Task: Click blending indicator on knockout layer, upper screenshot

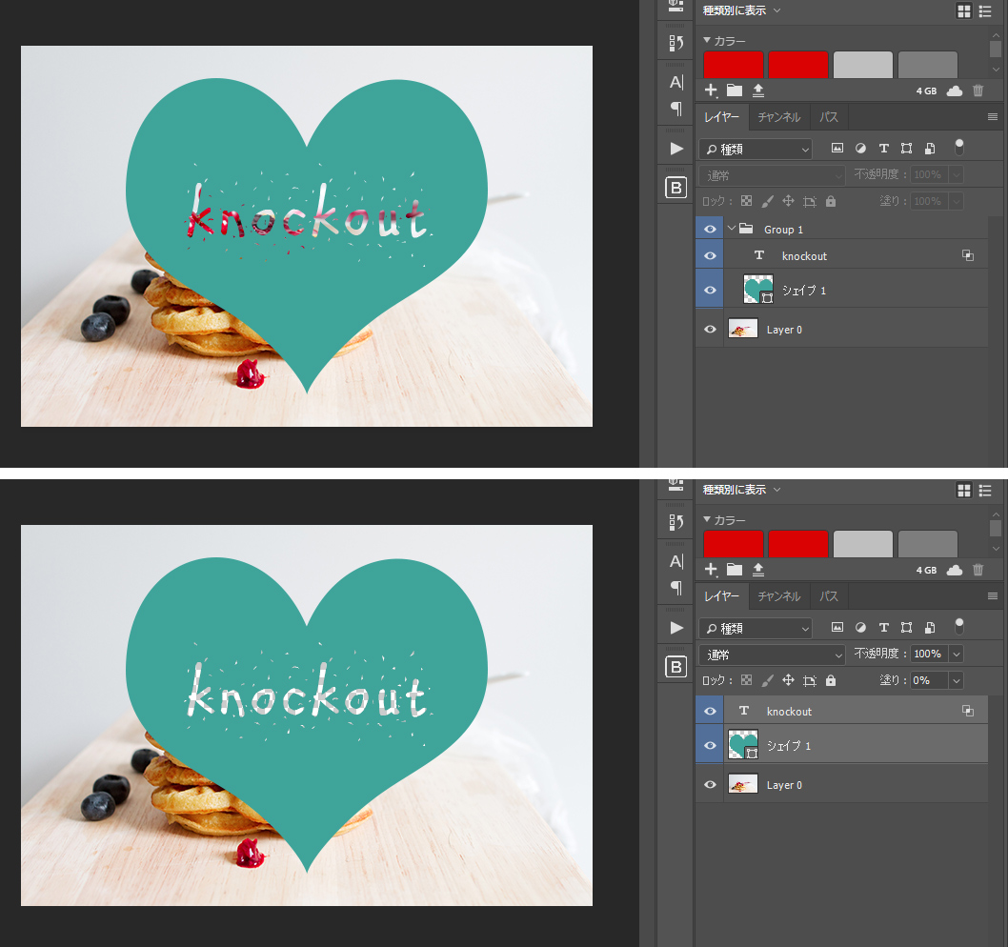Action: pos(967,256)
